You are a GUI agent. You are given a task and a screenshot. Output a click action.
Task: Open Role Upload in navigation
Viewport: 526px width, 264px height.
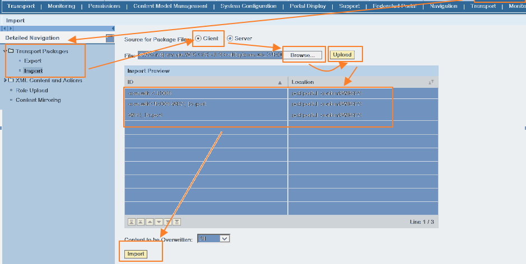(32, 90)
